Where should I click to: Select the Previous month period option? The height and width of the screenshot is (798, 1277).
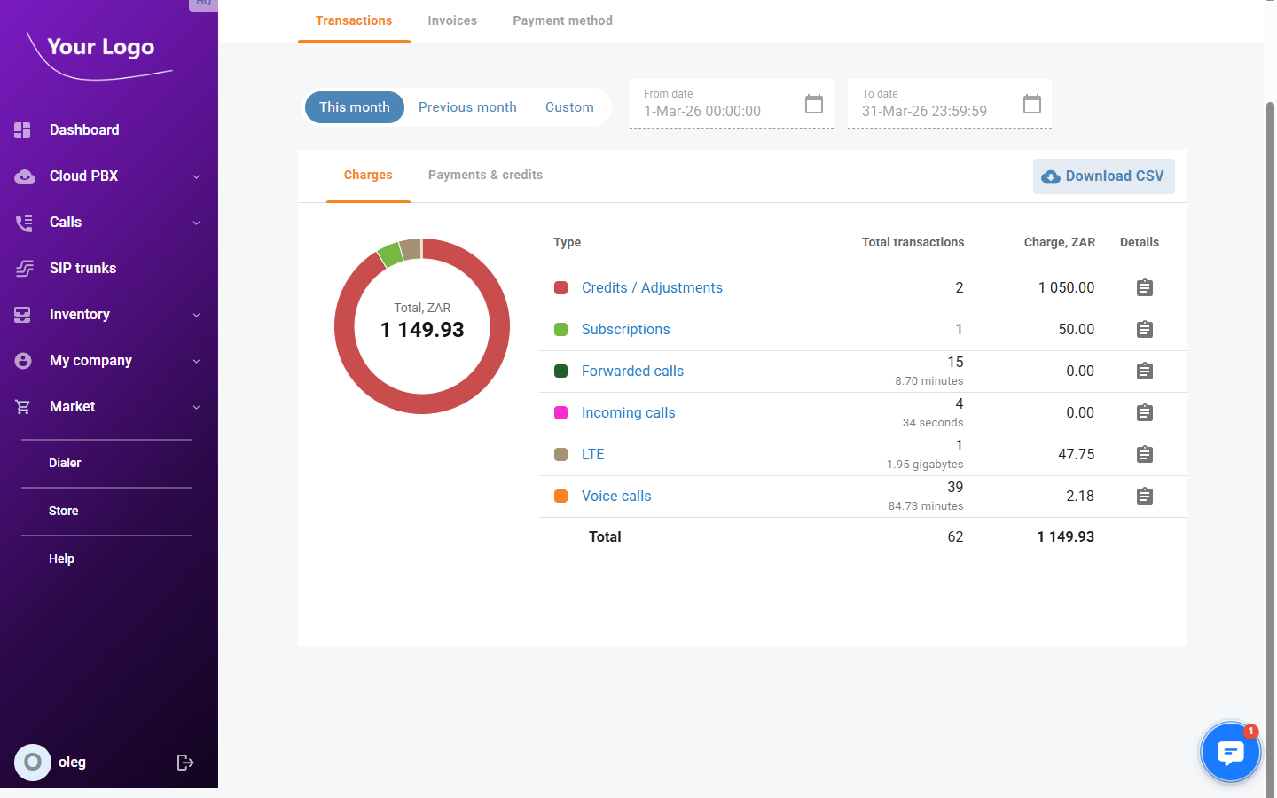[467, 106]
